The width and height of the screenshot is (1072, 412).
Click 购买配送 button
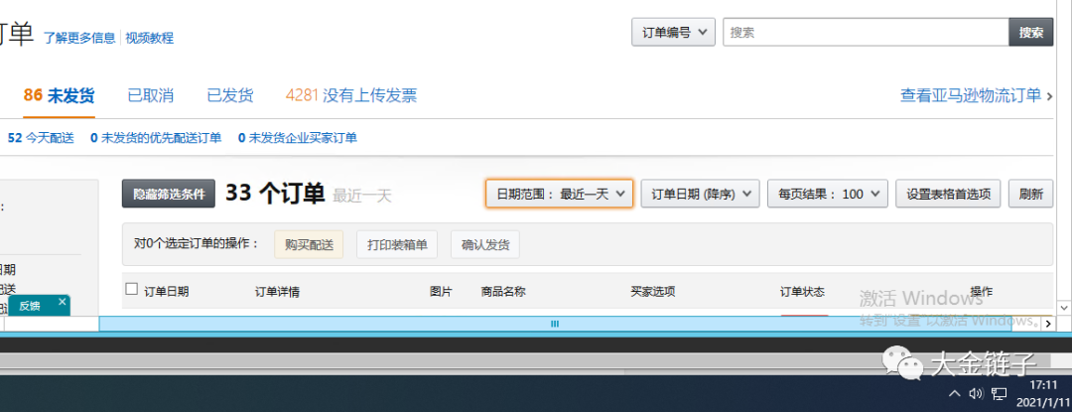click(x=309, y=244)
